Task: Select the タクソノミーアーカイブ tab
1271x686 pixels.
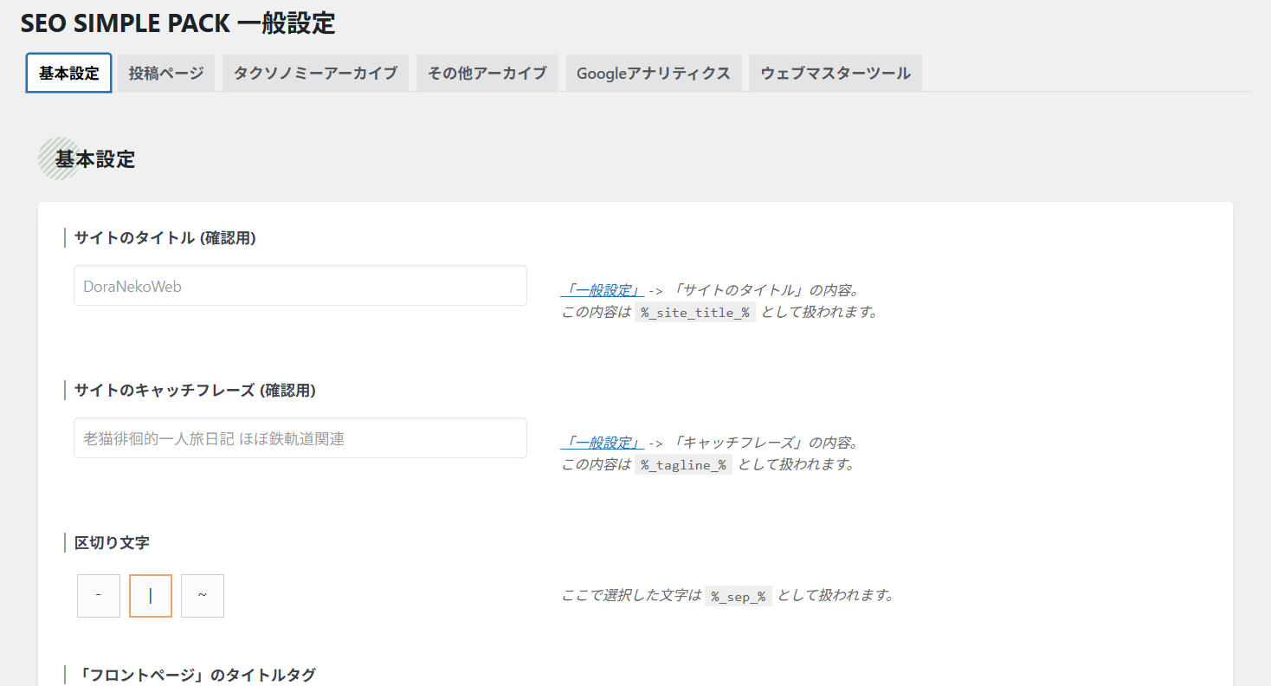Action: (315, 73)
